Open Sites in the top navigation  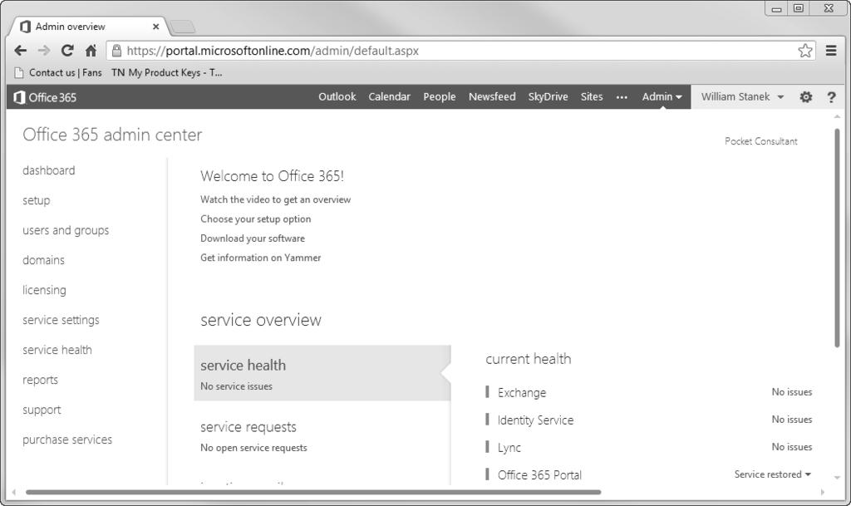592,96
